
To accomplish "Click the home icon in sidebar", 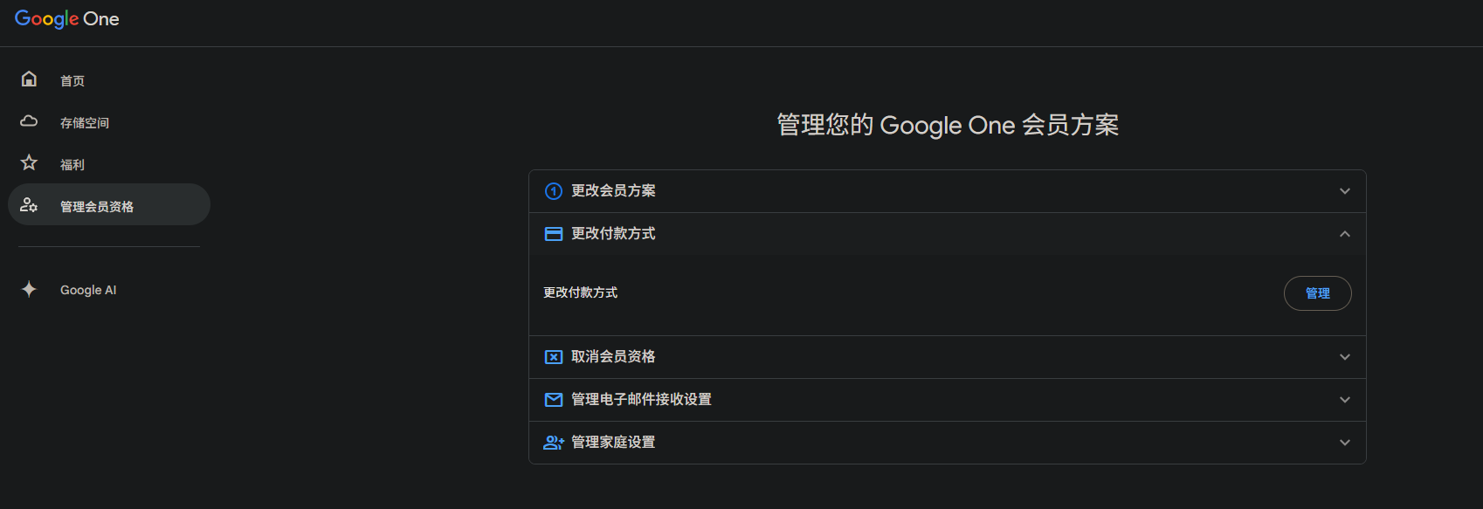I will click(x=29, y=79).
